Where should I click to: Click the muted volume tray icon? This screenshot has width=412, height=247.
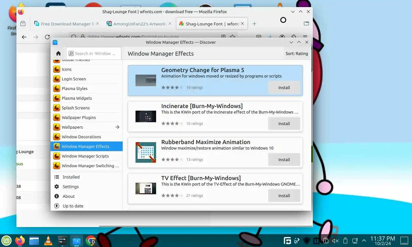[335, 241]
